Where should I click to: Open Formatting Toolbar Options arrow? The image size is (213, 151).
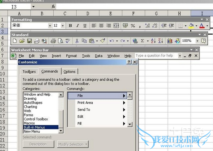[202, 19]
